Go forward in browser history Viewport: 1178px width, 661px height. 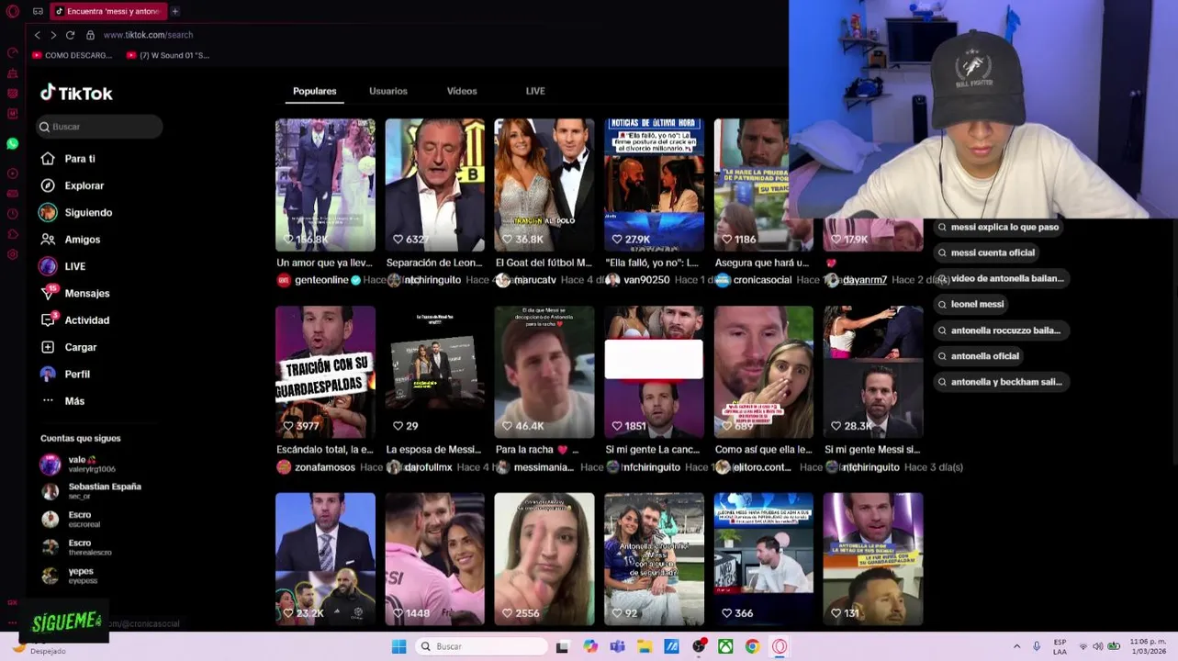pyautogui.click(x=53, y=35)
